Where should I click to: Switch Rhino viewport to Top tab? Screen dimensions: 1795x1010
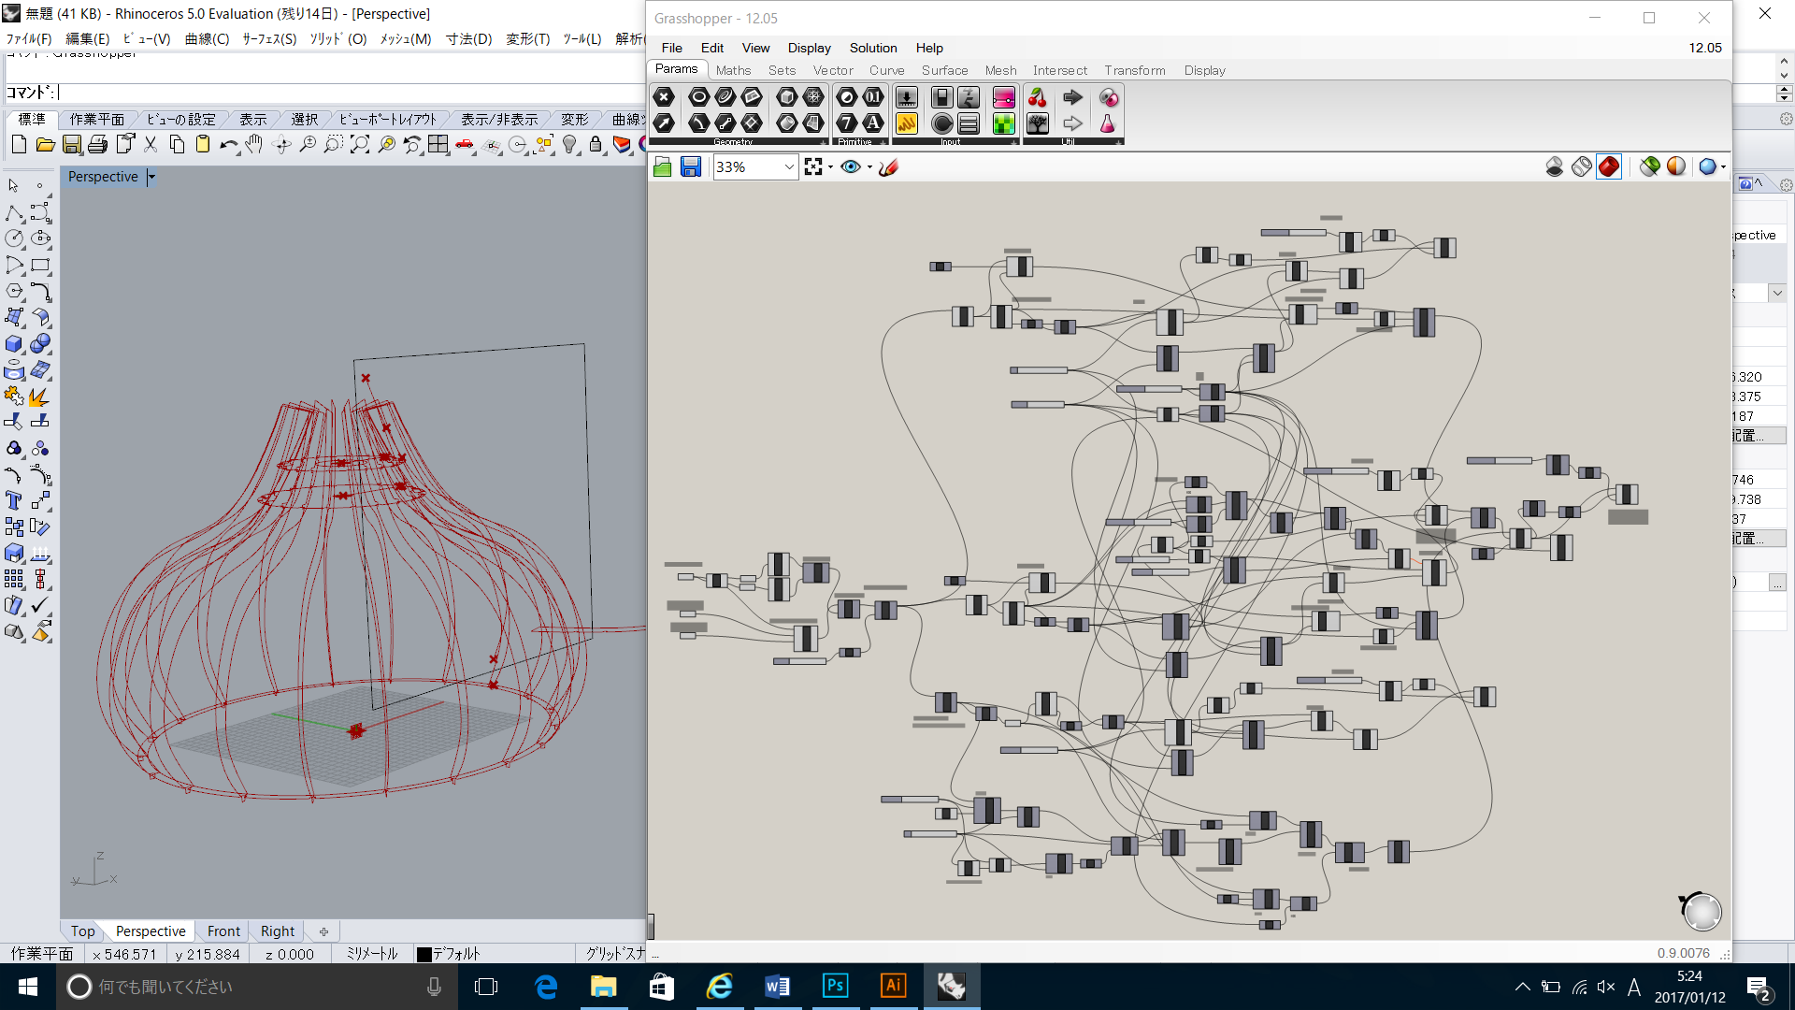click(82, 931)
